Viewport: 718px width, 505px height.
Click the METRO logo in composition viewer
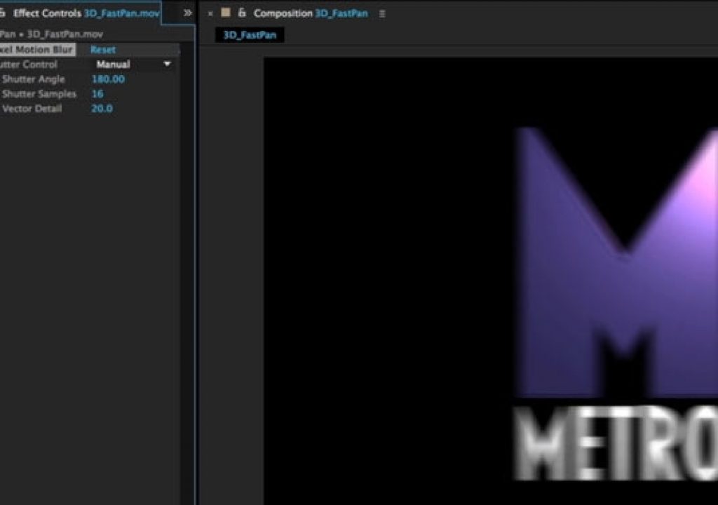pos(615,304)
